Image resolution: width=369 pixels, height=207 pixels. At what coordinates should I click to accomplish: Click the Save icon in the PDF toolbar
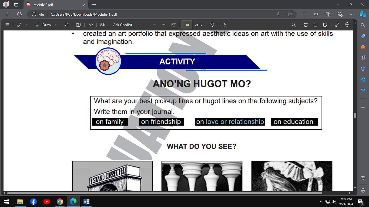pos(316,25)
